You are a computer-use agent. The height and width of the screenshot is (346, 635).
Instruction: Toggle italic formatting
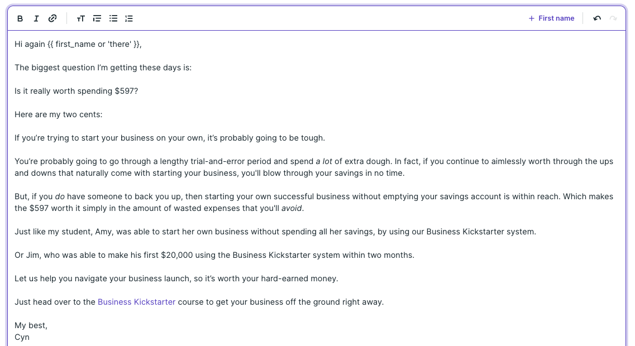click(x=36, y=18)
